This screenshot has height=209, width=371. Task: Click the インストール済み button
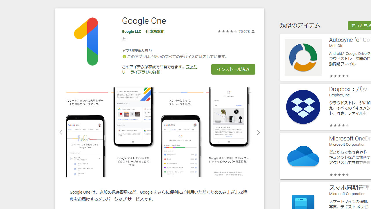point(233,69)
